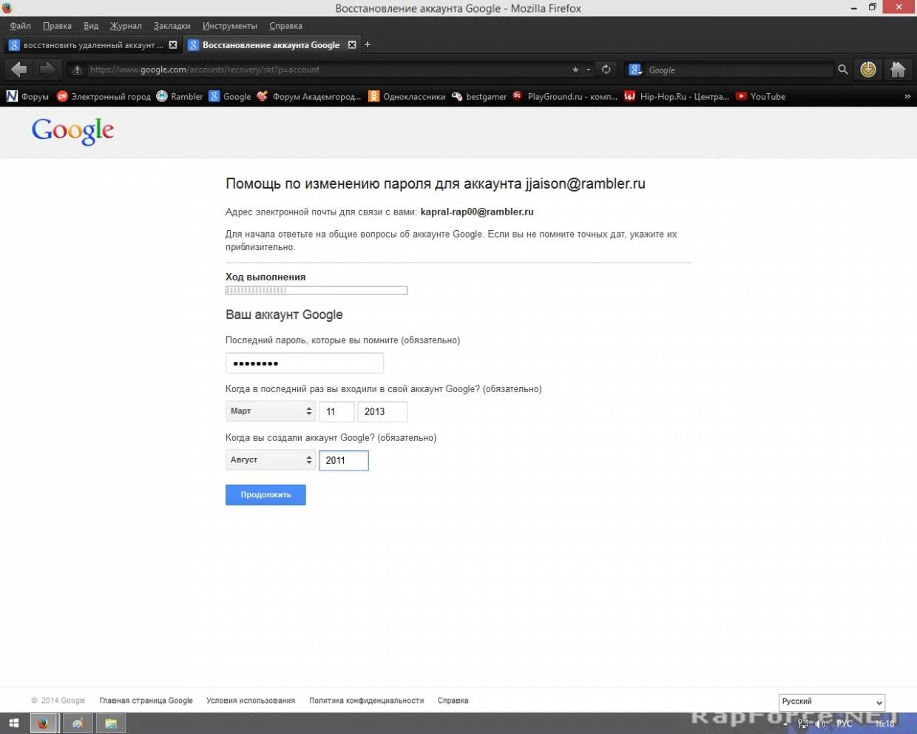The image size is (917, 734).
Task: Open the Условия использования link
Action: [x=251, y=701]
